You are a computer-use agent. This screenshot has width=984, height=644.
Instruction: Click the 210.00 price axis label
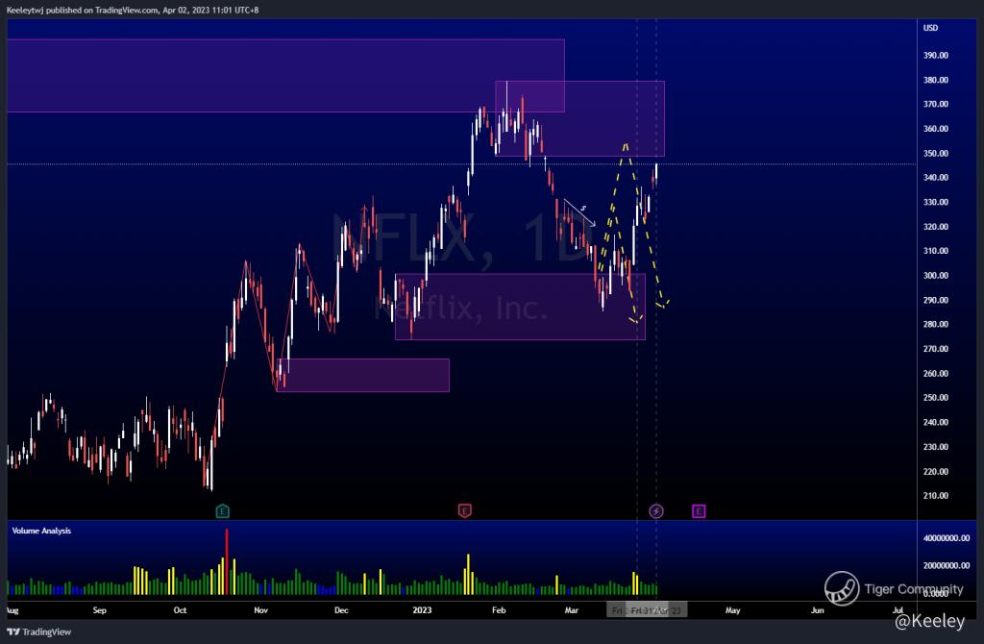(x=936, y=496)
